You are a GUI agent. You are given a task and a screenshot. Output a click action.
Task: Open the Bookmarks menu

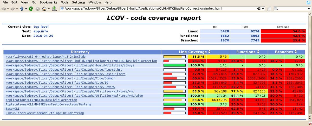(48, 2)
